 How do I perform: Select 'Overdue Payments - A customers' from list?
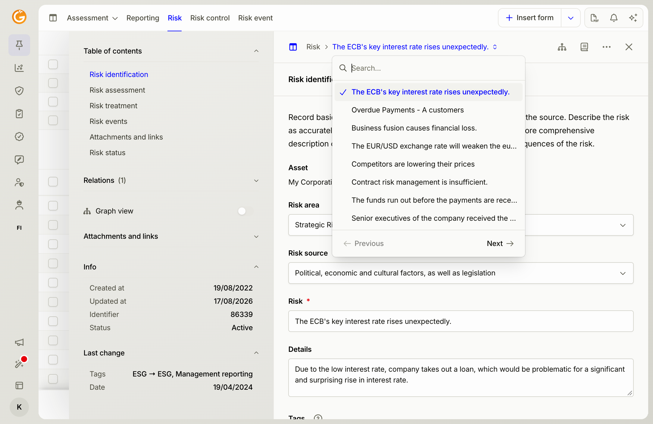(x=429, y=110)
